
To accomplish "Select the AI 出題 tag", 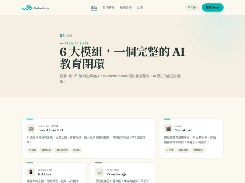I will [32, 150].
